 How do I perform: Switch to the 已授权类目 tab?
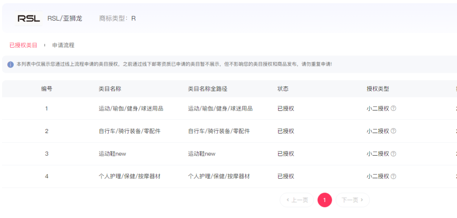click(23, 45)
